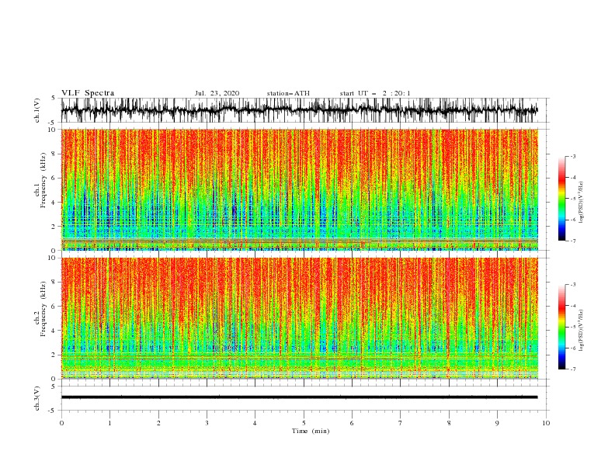Screen dimensions: 615x475
Task: Click time axis tick label '1'
Action: coord(109,423)
